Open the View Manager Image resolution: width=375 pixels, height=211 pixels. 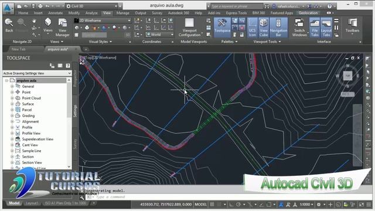pos(63,28)
